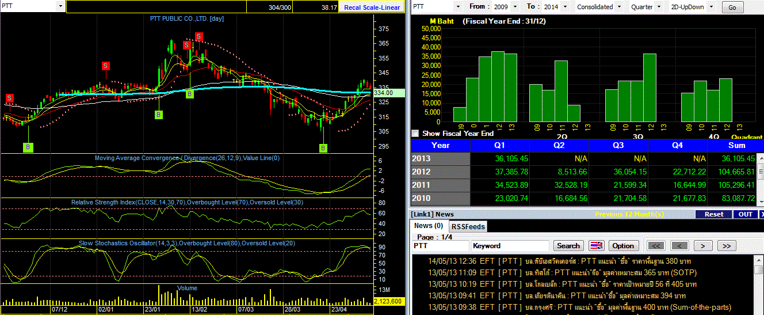This screenshot has width=764, height=315.
Task: Click the news list scrollbar thumb
Action: pos(759,270)
